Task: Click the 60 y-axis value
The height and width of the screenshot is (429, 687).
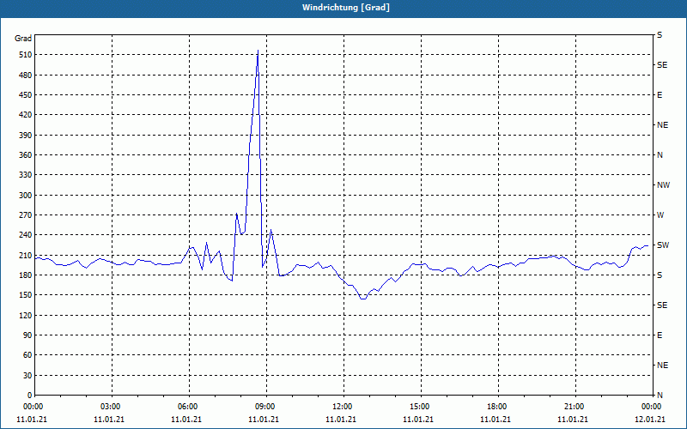Action: pyautogui.click(x=27, y=355)
